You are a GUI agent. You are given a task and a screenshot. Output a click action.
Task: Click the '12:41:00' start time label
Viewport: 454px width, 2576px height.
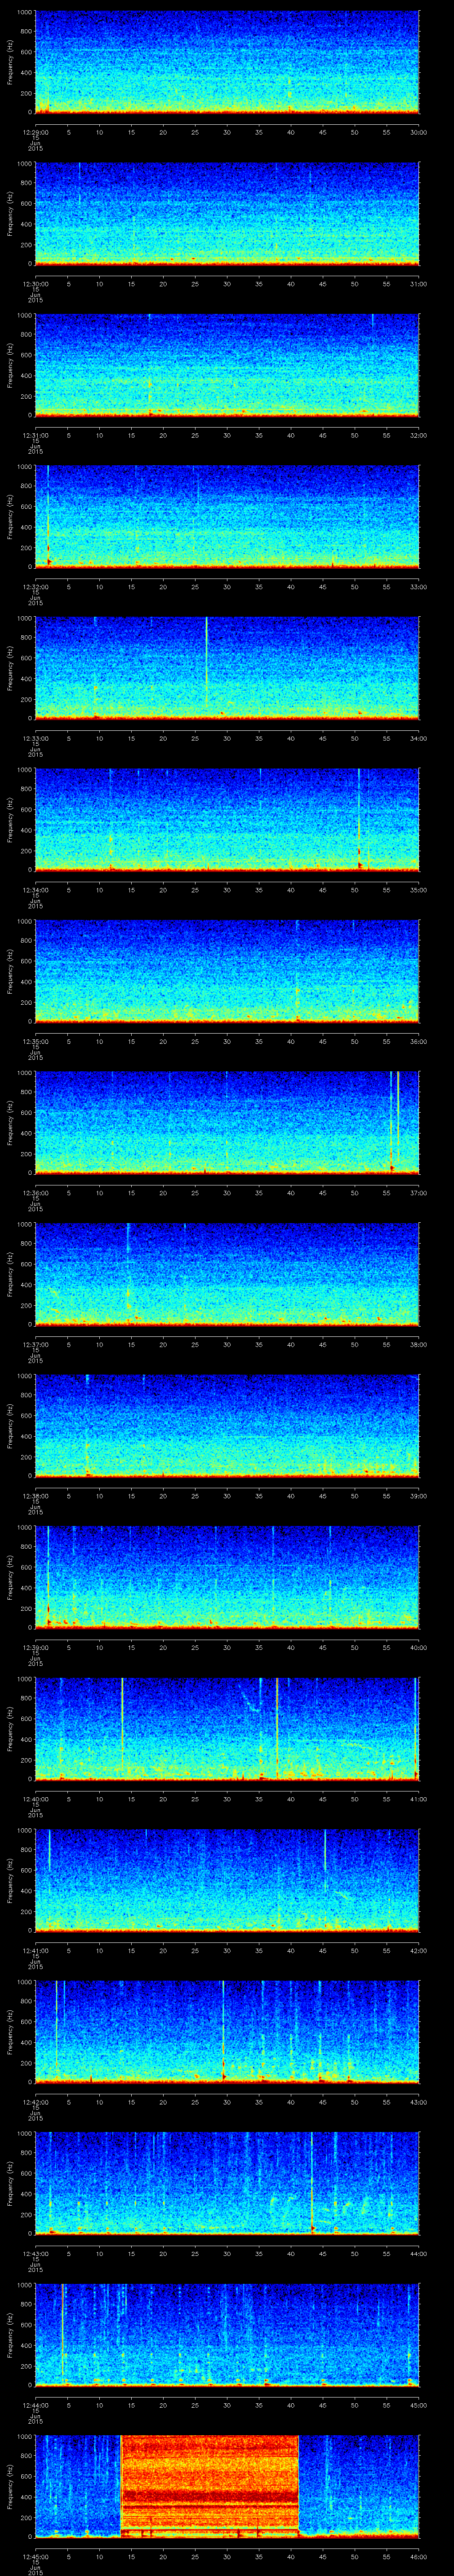coord(35,1950)
